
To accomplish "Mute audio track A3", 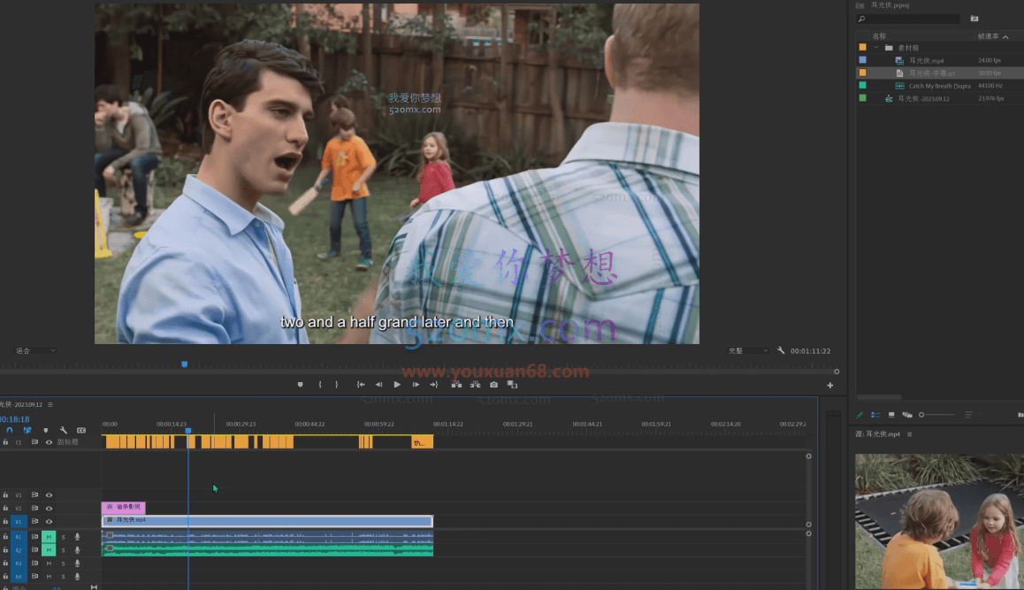I will 49,563.
